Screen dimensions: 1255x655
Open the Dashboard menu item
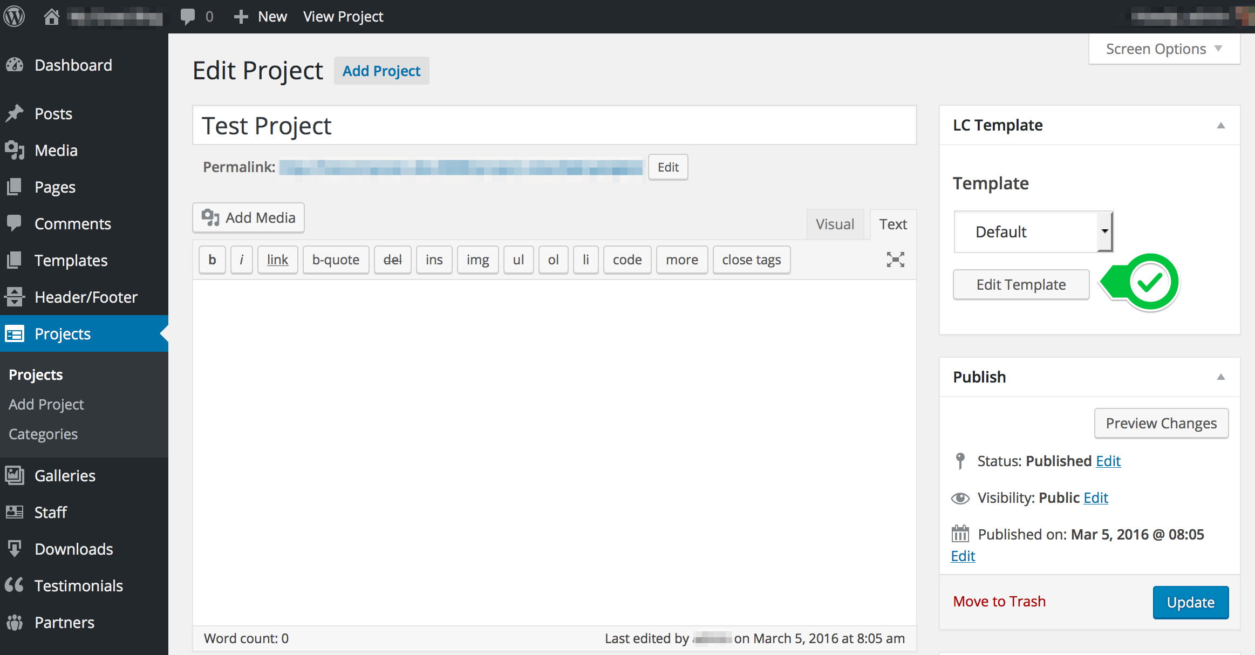click(84, 65)
